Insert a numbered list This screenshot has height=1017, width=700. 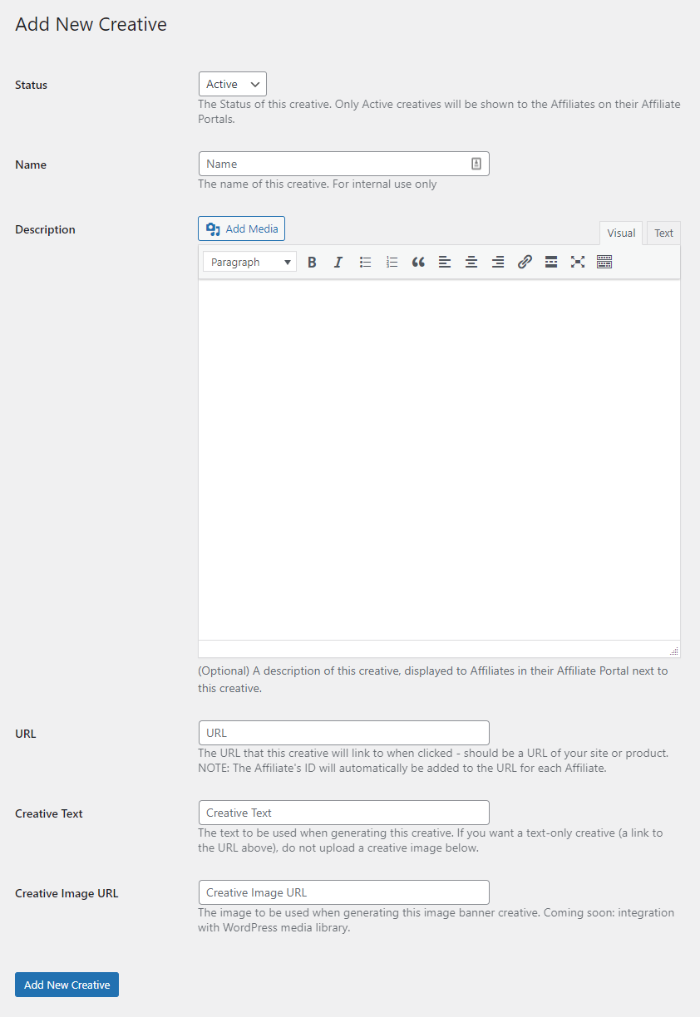pos(392,262)
